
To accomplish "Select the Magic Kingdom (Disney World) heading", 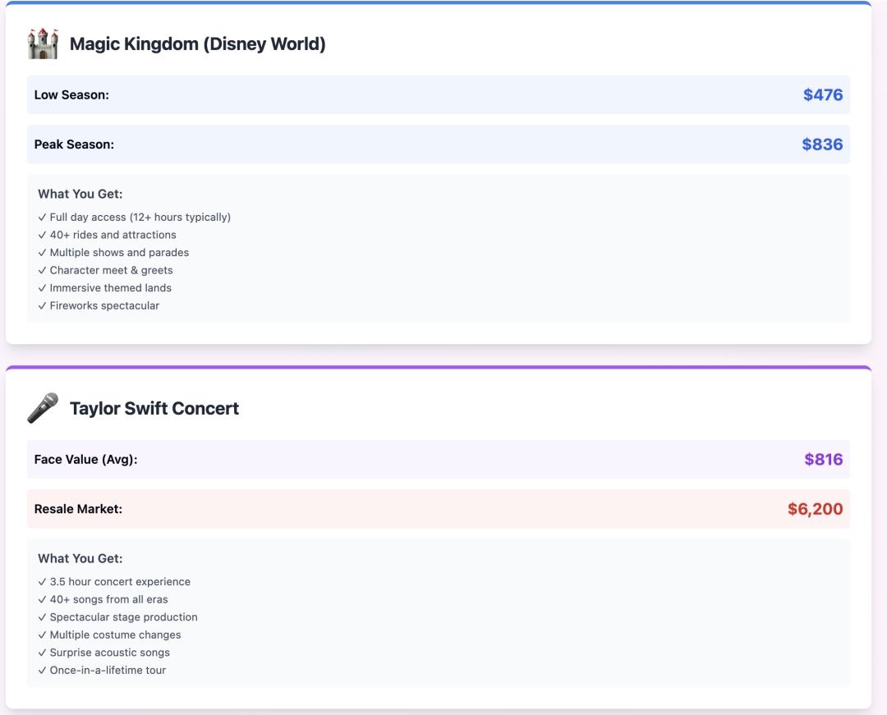I will pos(197,44).
